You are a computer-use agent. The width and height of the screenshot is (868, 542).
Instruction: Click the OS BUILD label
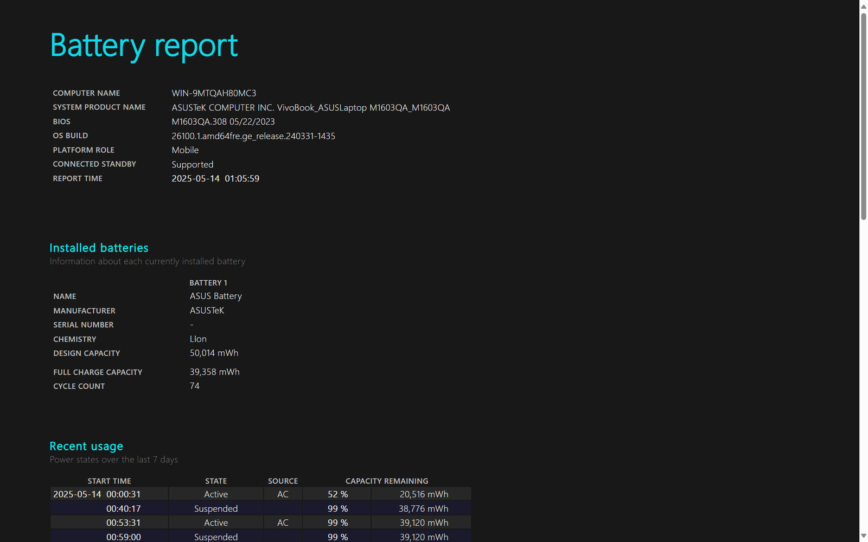point(70,135)
